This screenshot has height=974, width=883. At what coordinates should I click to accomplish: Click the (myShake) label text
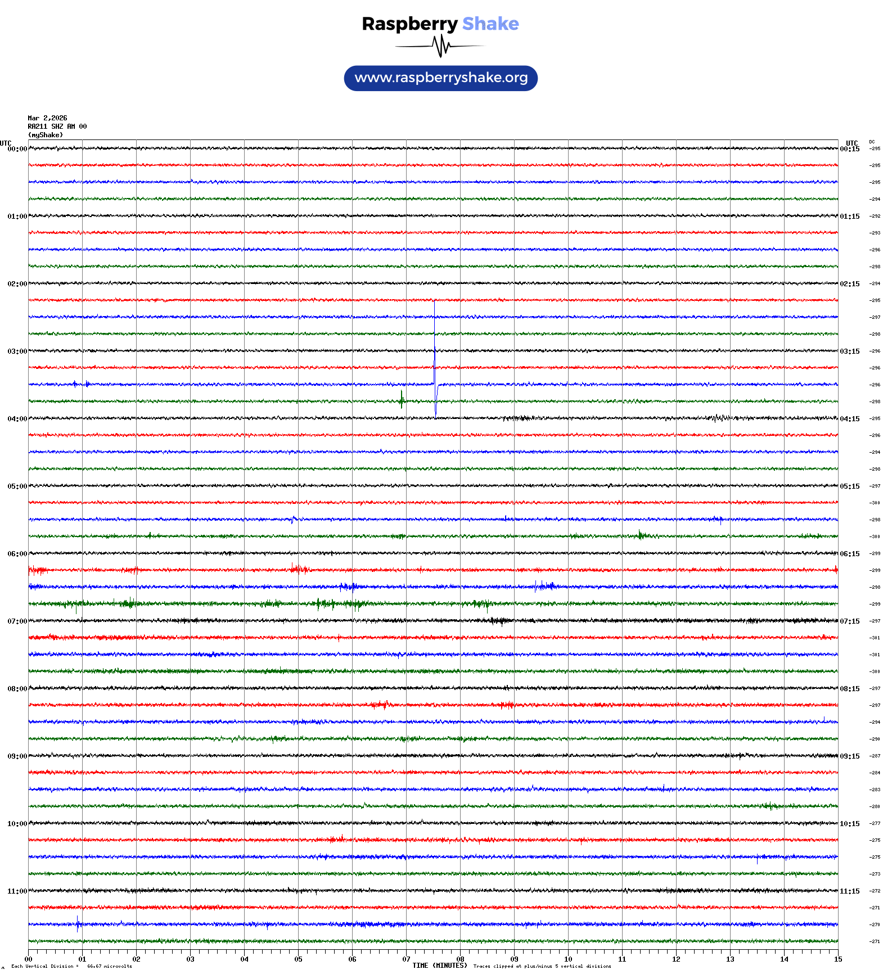tap(46, 135)
